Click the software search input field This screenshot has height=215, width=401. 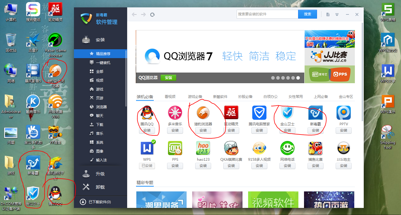point(267,14)
